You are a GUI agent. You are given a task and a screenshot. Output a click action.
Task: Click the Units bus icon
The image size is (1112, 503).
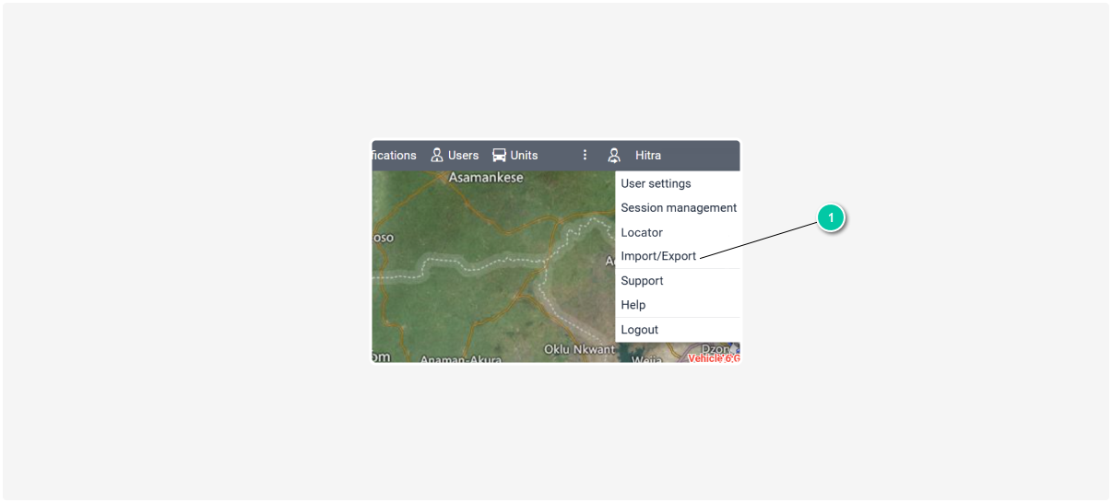[x=499, y=155]
